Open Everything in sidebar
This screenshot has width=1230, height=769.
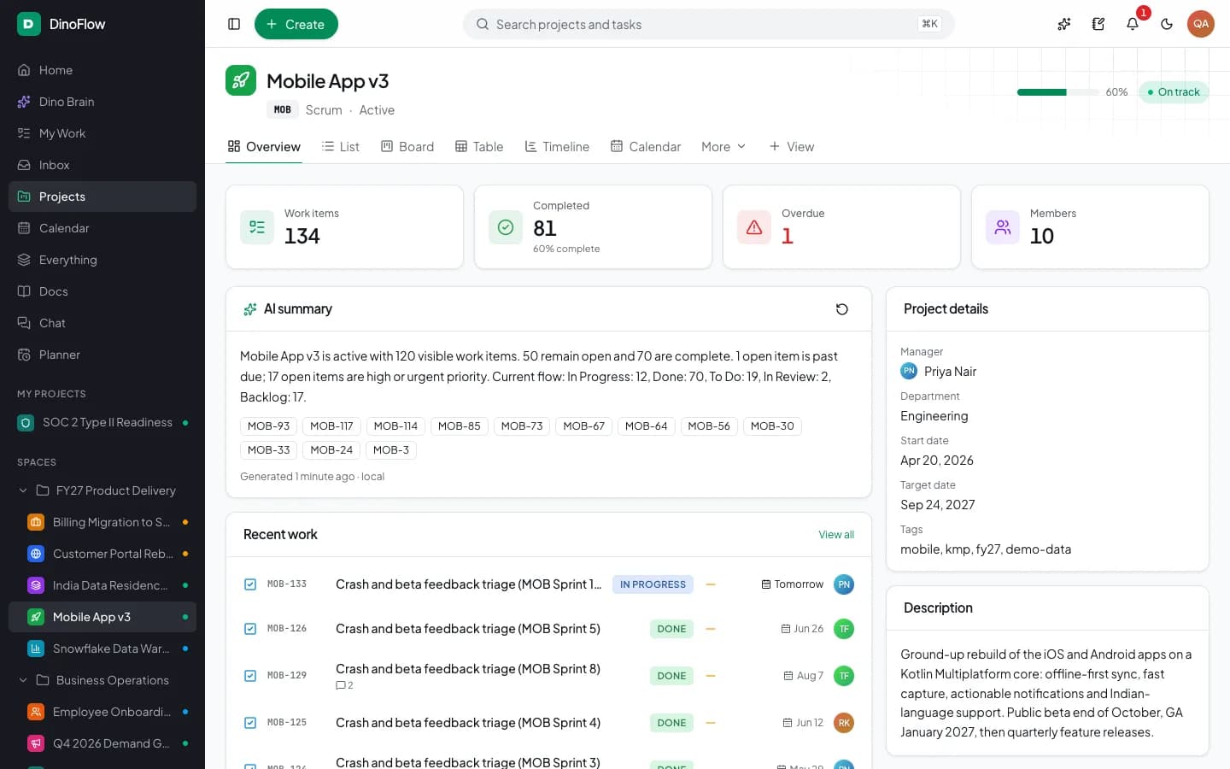102,260
